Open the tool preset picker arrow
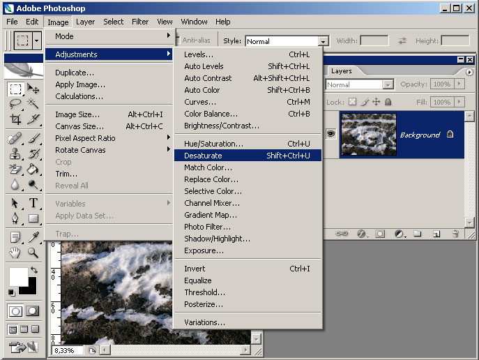479x360 pixels. pos(36,40)
